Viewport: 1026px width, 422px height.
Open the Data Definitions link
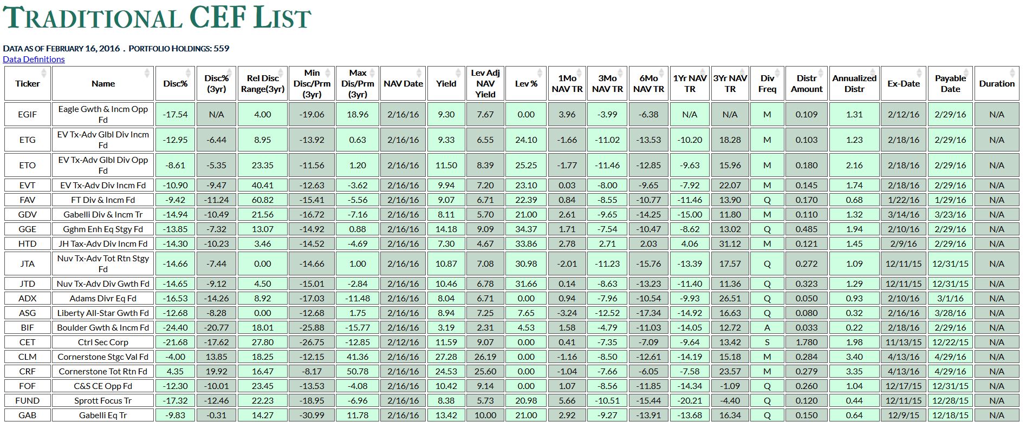tap(34, 60)
